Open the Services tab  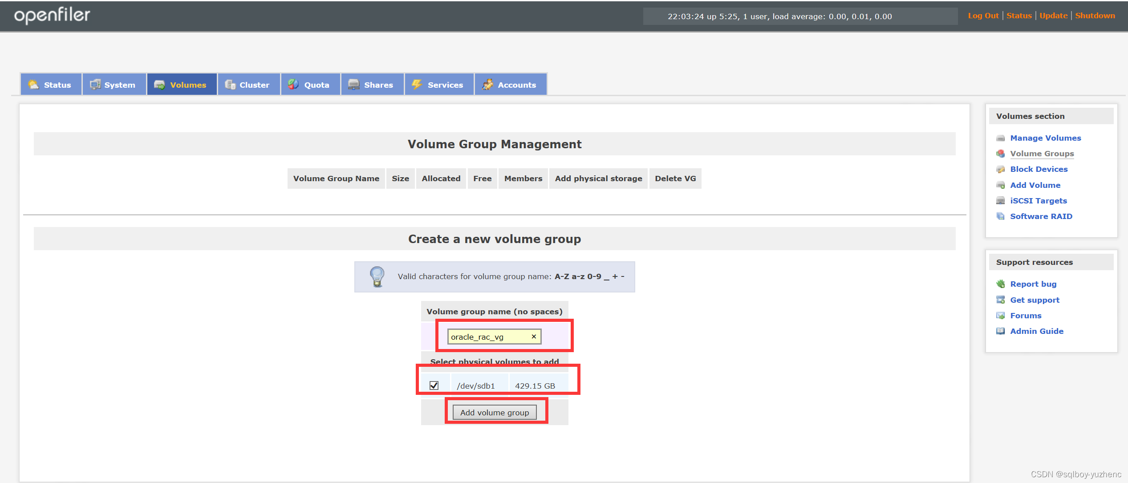point(439,85)
